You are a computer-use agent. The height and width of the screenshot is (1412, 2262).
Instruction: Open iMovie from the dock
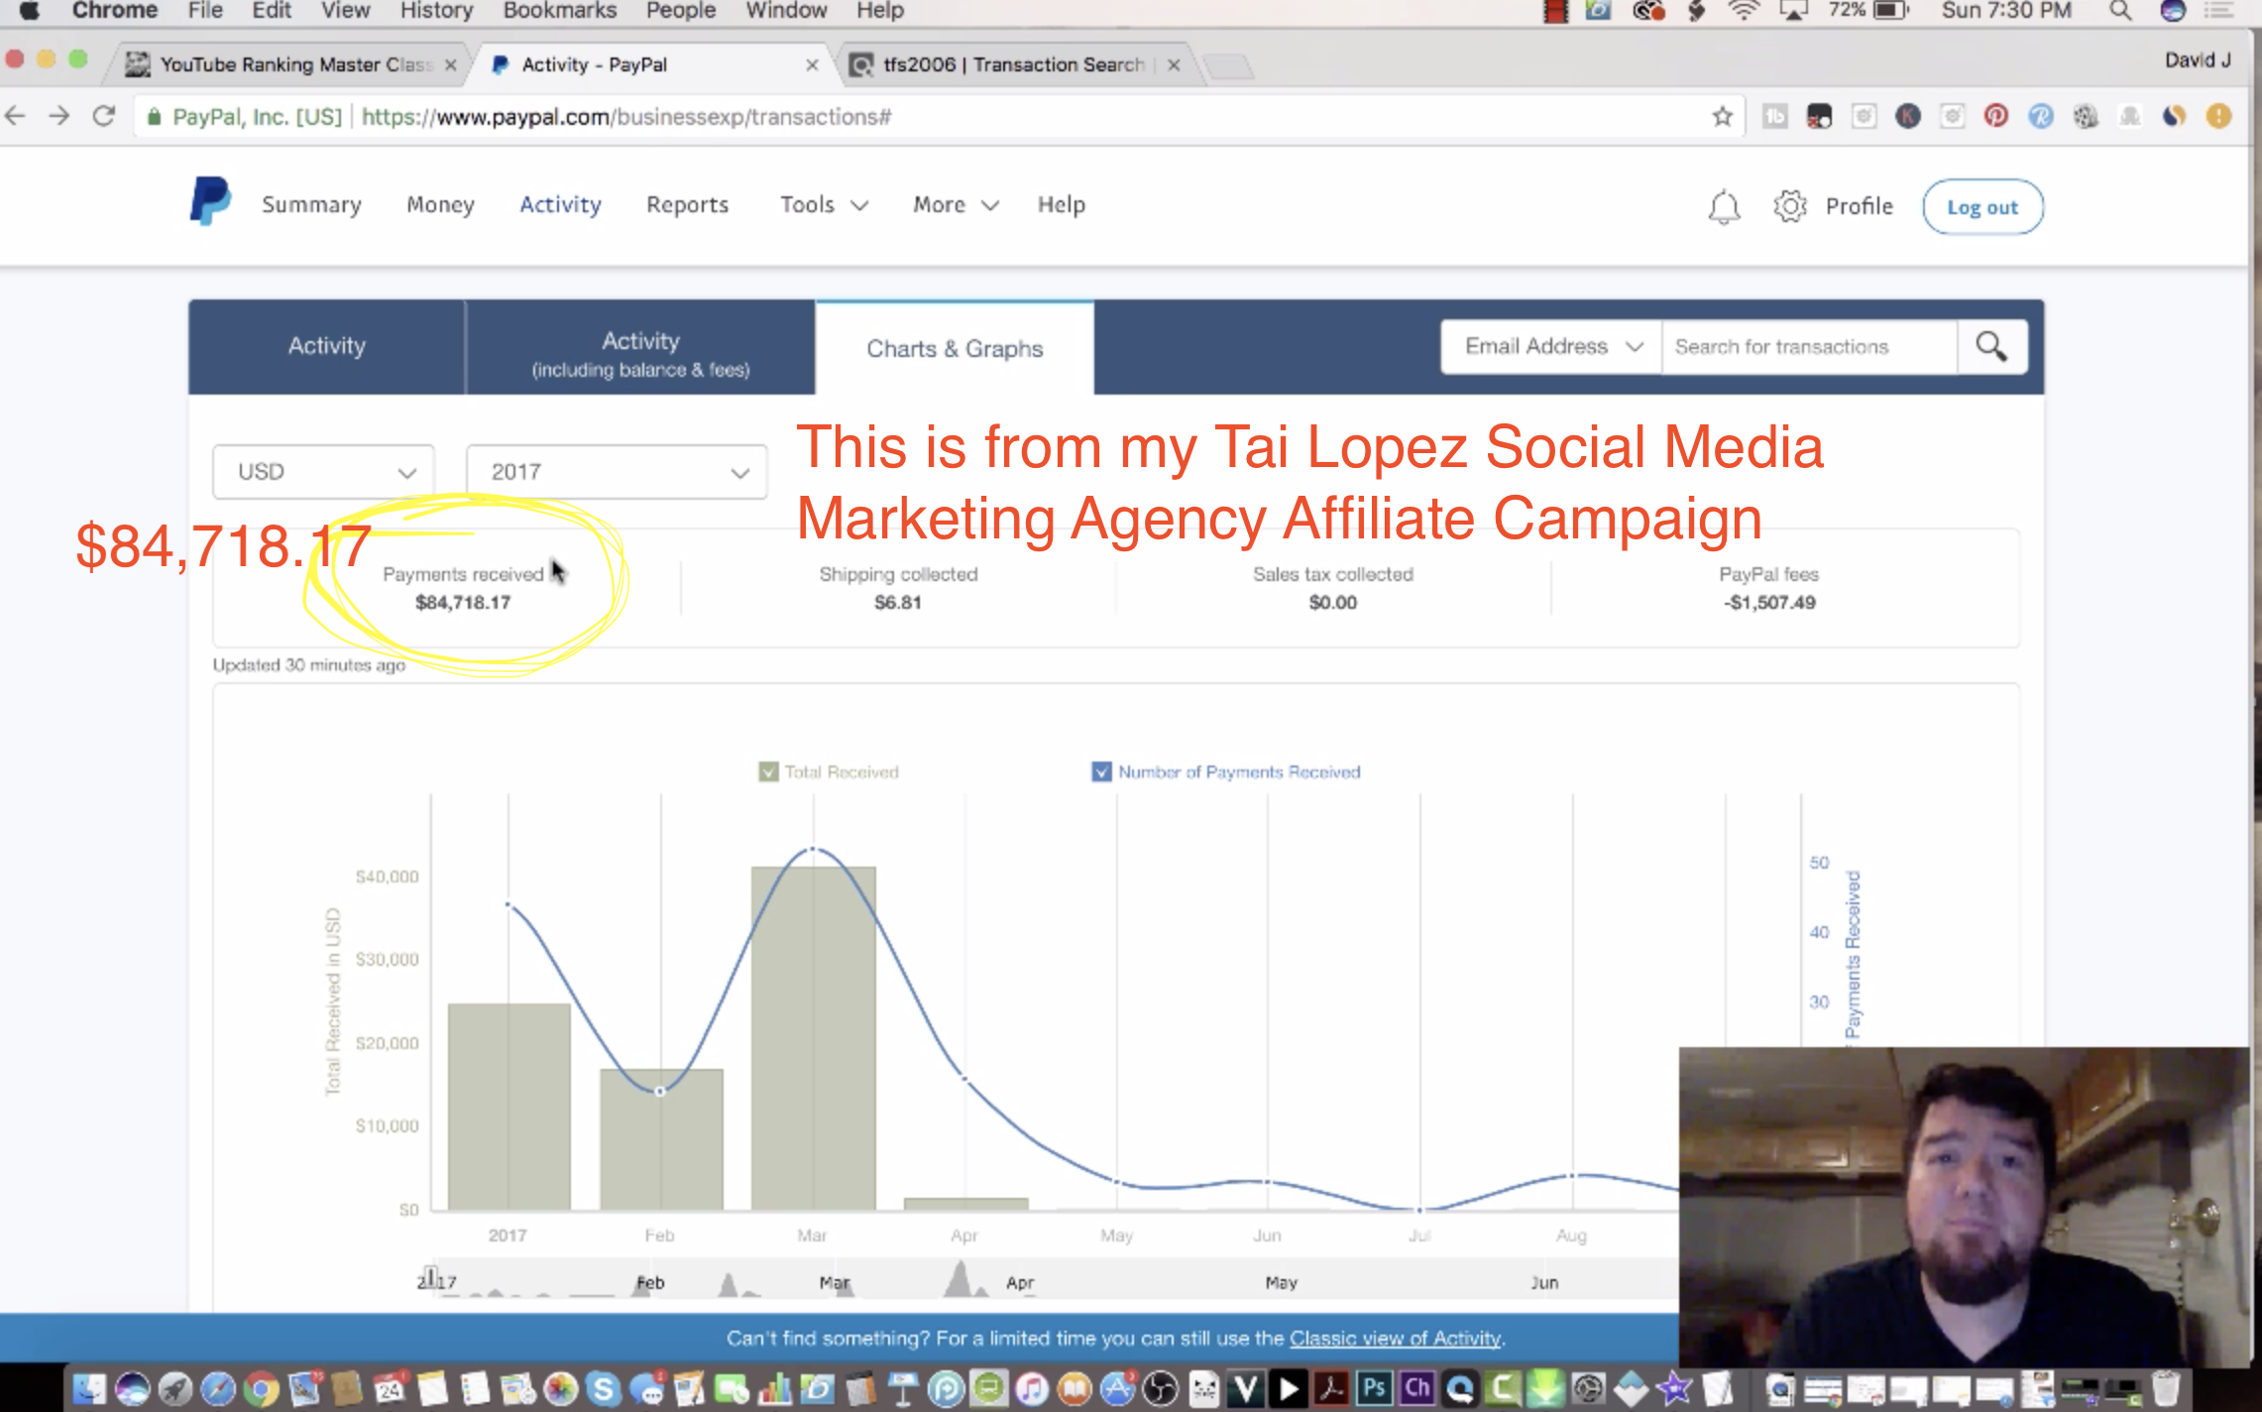(1674, 1389)
